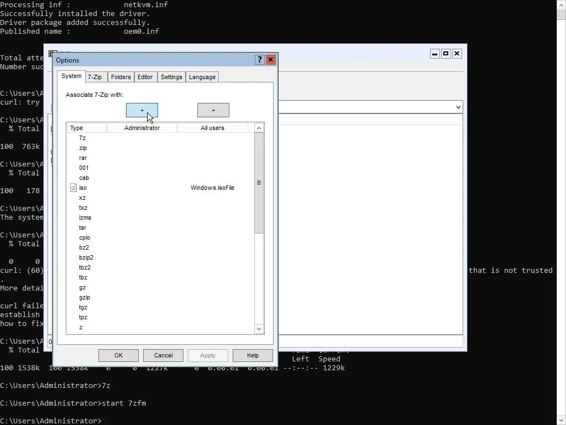The image size is (566, 425).
Task: Switch to the System tab
Action: click(71, 76)
